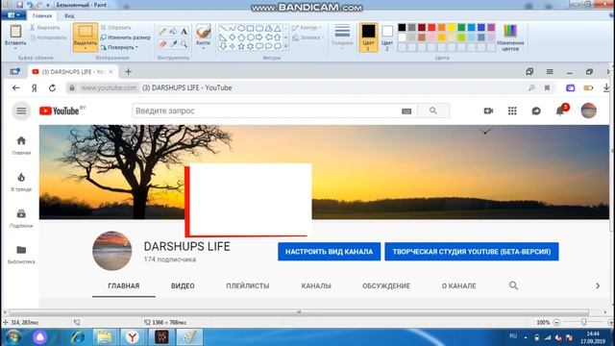This screenshot has height=346, width=615.
Task: Open the Windows Start button
Action: 12,337
